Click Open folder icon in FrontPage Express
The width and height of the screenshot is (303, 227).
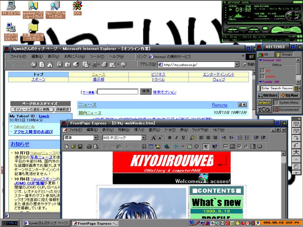[x=74, y=146]
